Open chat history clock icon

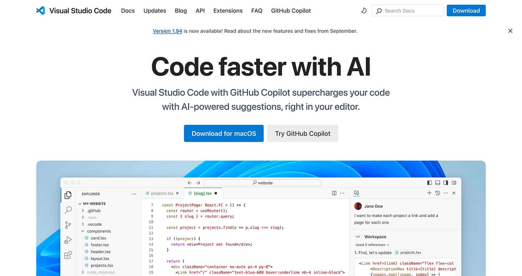click(438, 193)
